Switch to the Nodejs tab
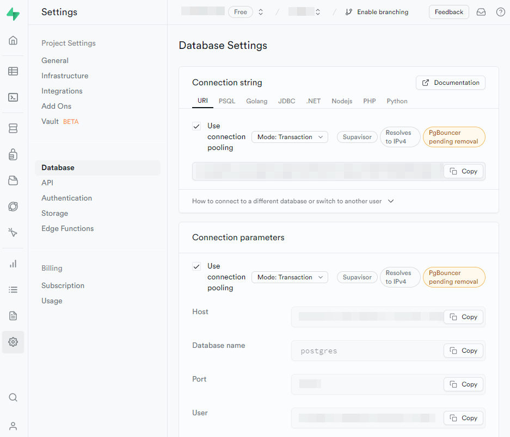The height and width of the screenshot is (437, 510). [342, 101]
